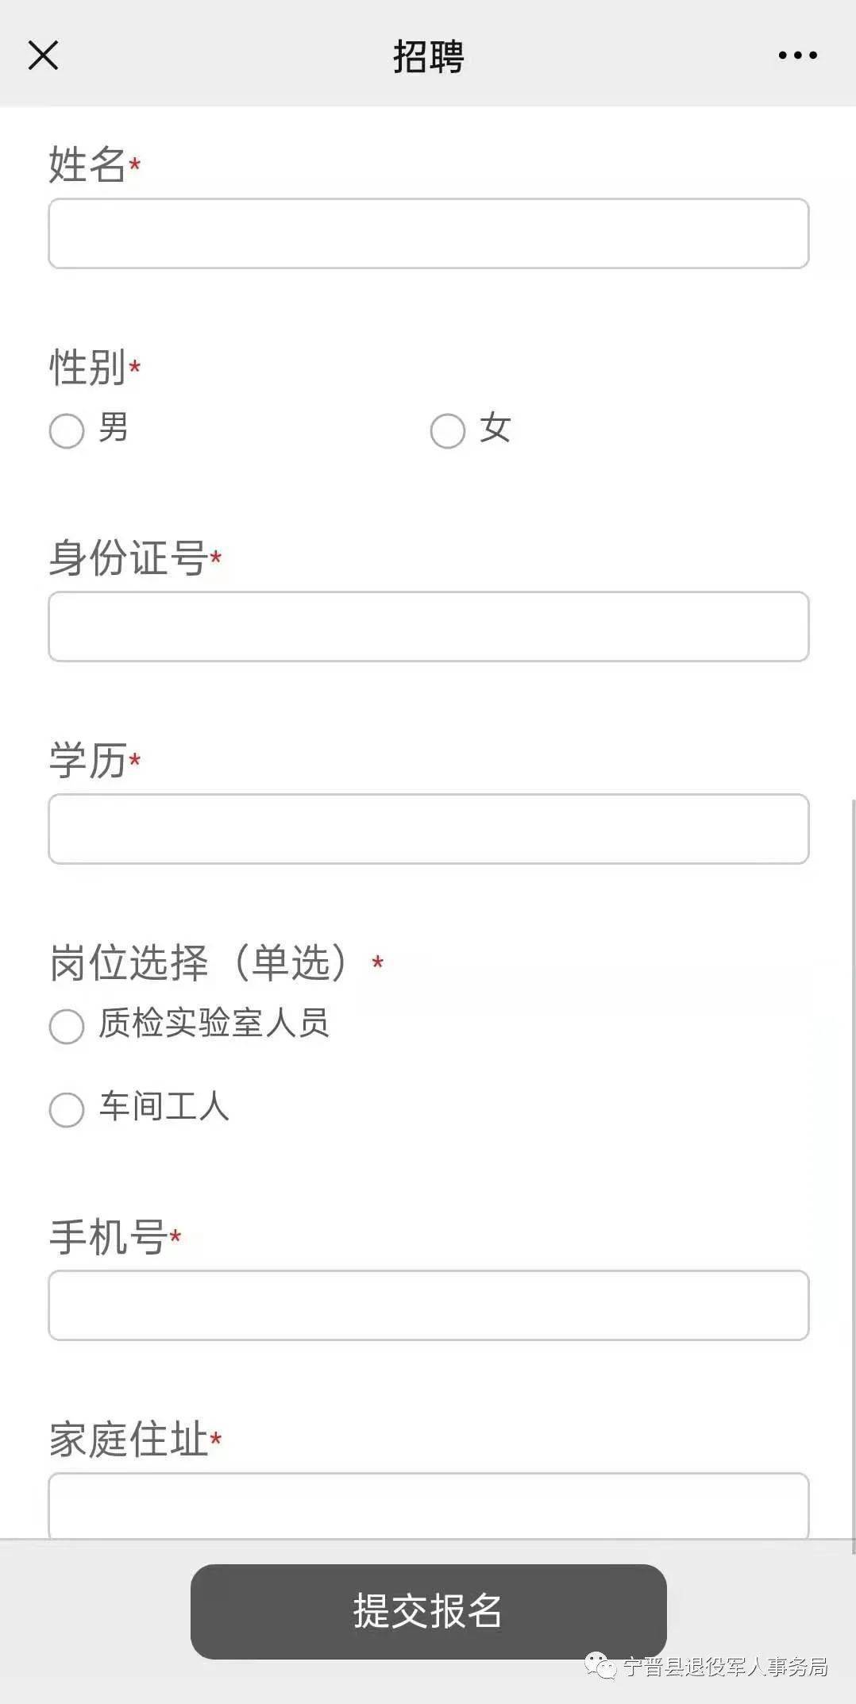Focus the 姓名 input field
Image resolution: width=856 pixels, height=1704 pixels.
coord(429,233)
